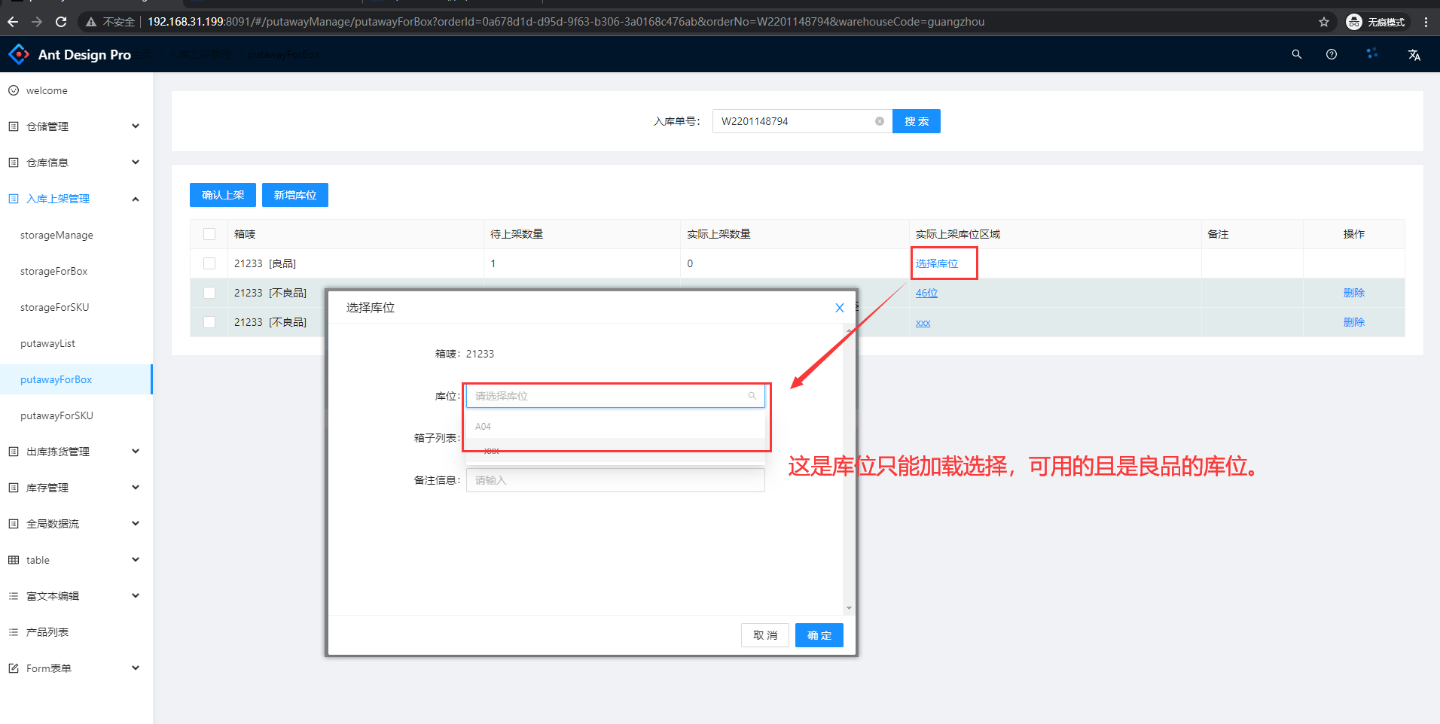Navigate to storageForSKU menu item
1440x724 pixels.
pos(54,307)
